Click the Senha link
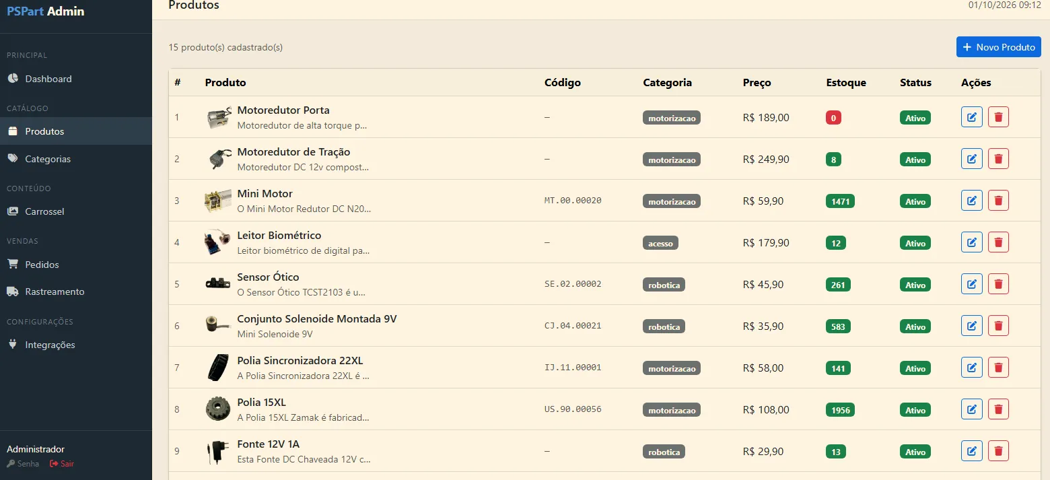The image size is (1050, 480). point(23,464)
